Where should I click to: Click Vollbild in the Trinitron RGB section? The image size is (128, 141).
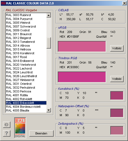[x=117, y=79]
